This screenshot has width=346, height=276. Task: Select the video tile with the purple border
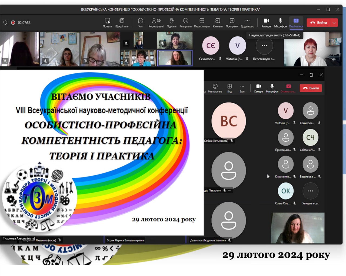pos(175,58)
